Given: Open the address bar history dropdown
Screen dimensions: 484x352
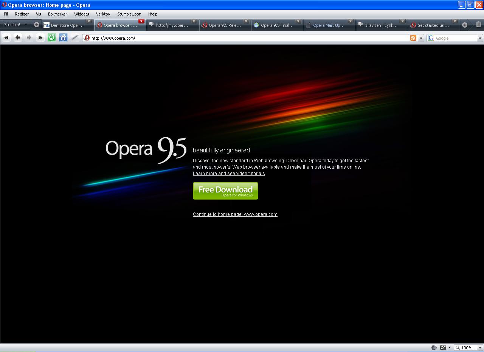Looking at the screenshot, I should (421, 38).
